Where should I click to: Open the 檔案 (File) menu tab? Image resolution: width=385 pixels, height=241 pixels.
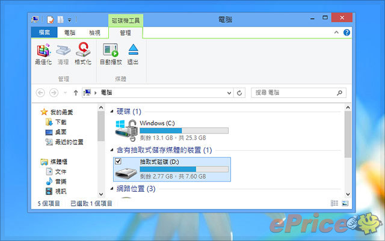(44, 32)
